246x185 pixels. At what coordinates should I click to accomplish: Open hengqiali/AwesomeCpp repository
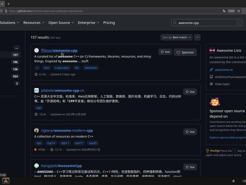pos(61,166)
